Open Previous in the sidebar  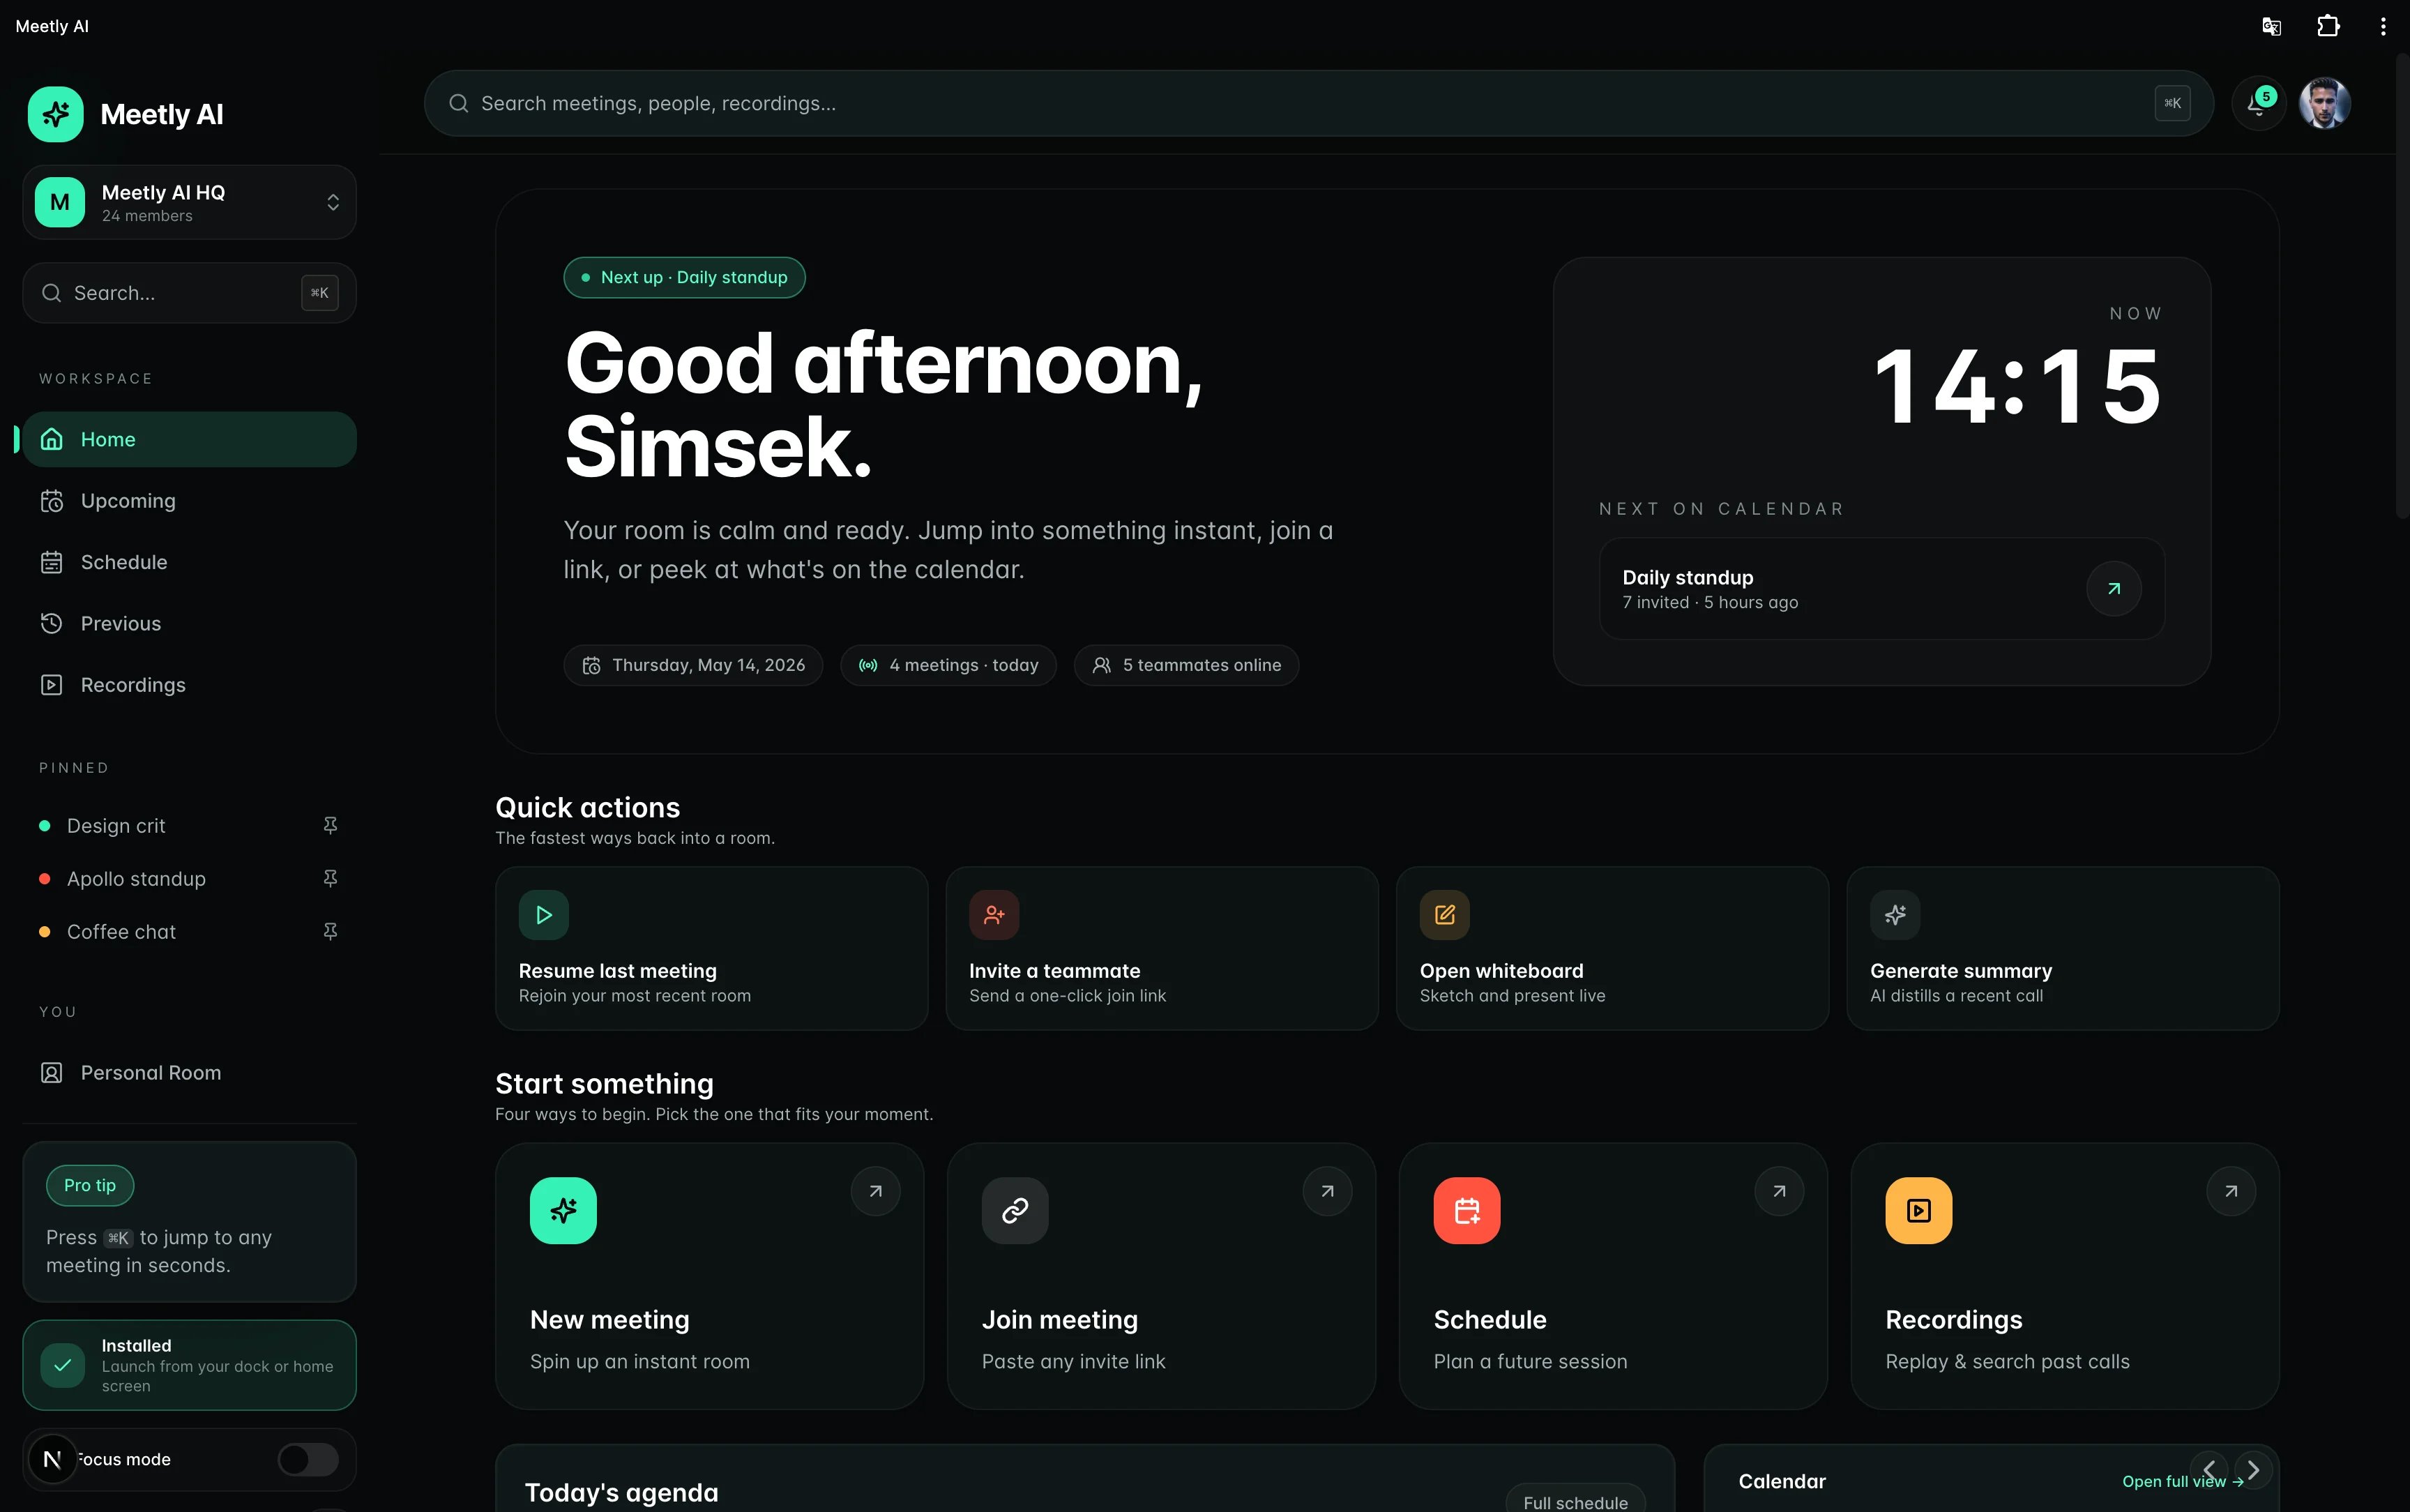point(190,624)
